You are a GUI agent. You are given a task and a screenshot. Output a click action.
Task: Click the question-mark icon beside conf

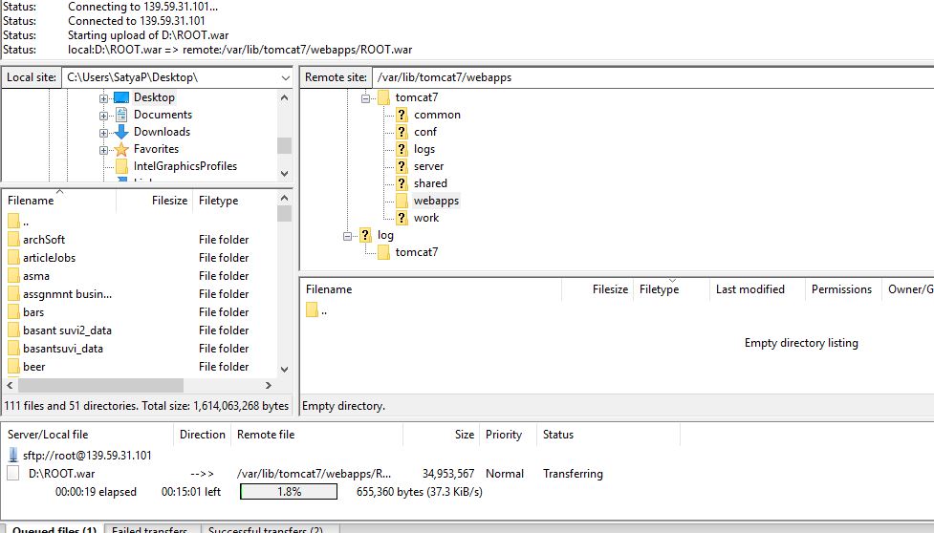point(402,132)
